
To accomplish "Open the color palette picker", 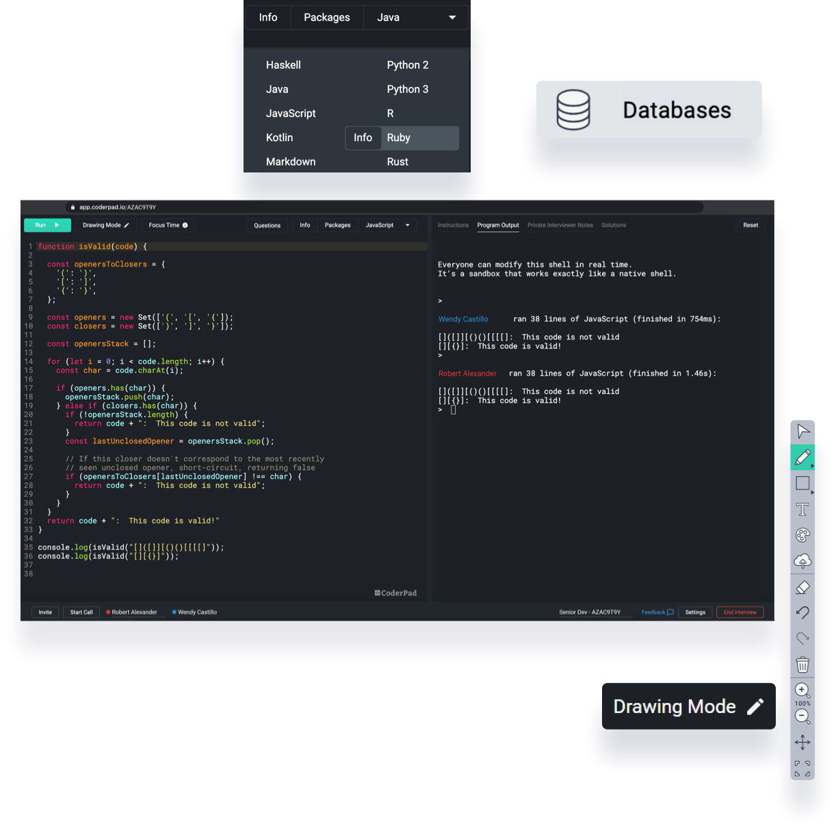I will 802,535.
